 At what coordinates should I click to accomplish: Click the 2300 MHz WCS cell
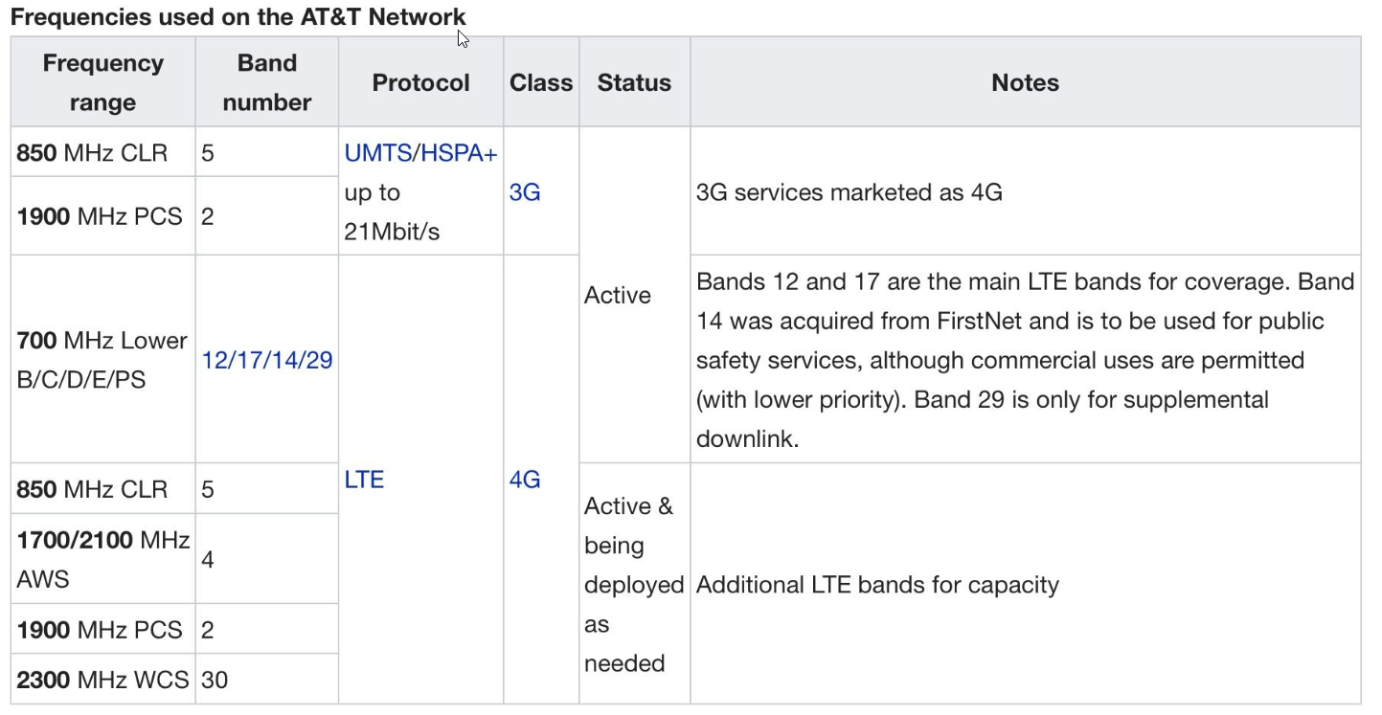[102, 681]
